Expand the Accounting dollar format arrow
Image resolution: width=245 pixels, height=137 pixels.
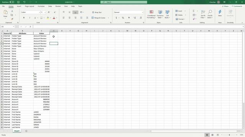coord(119,18)
